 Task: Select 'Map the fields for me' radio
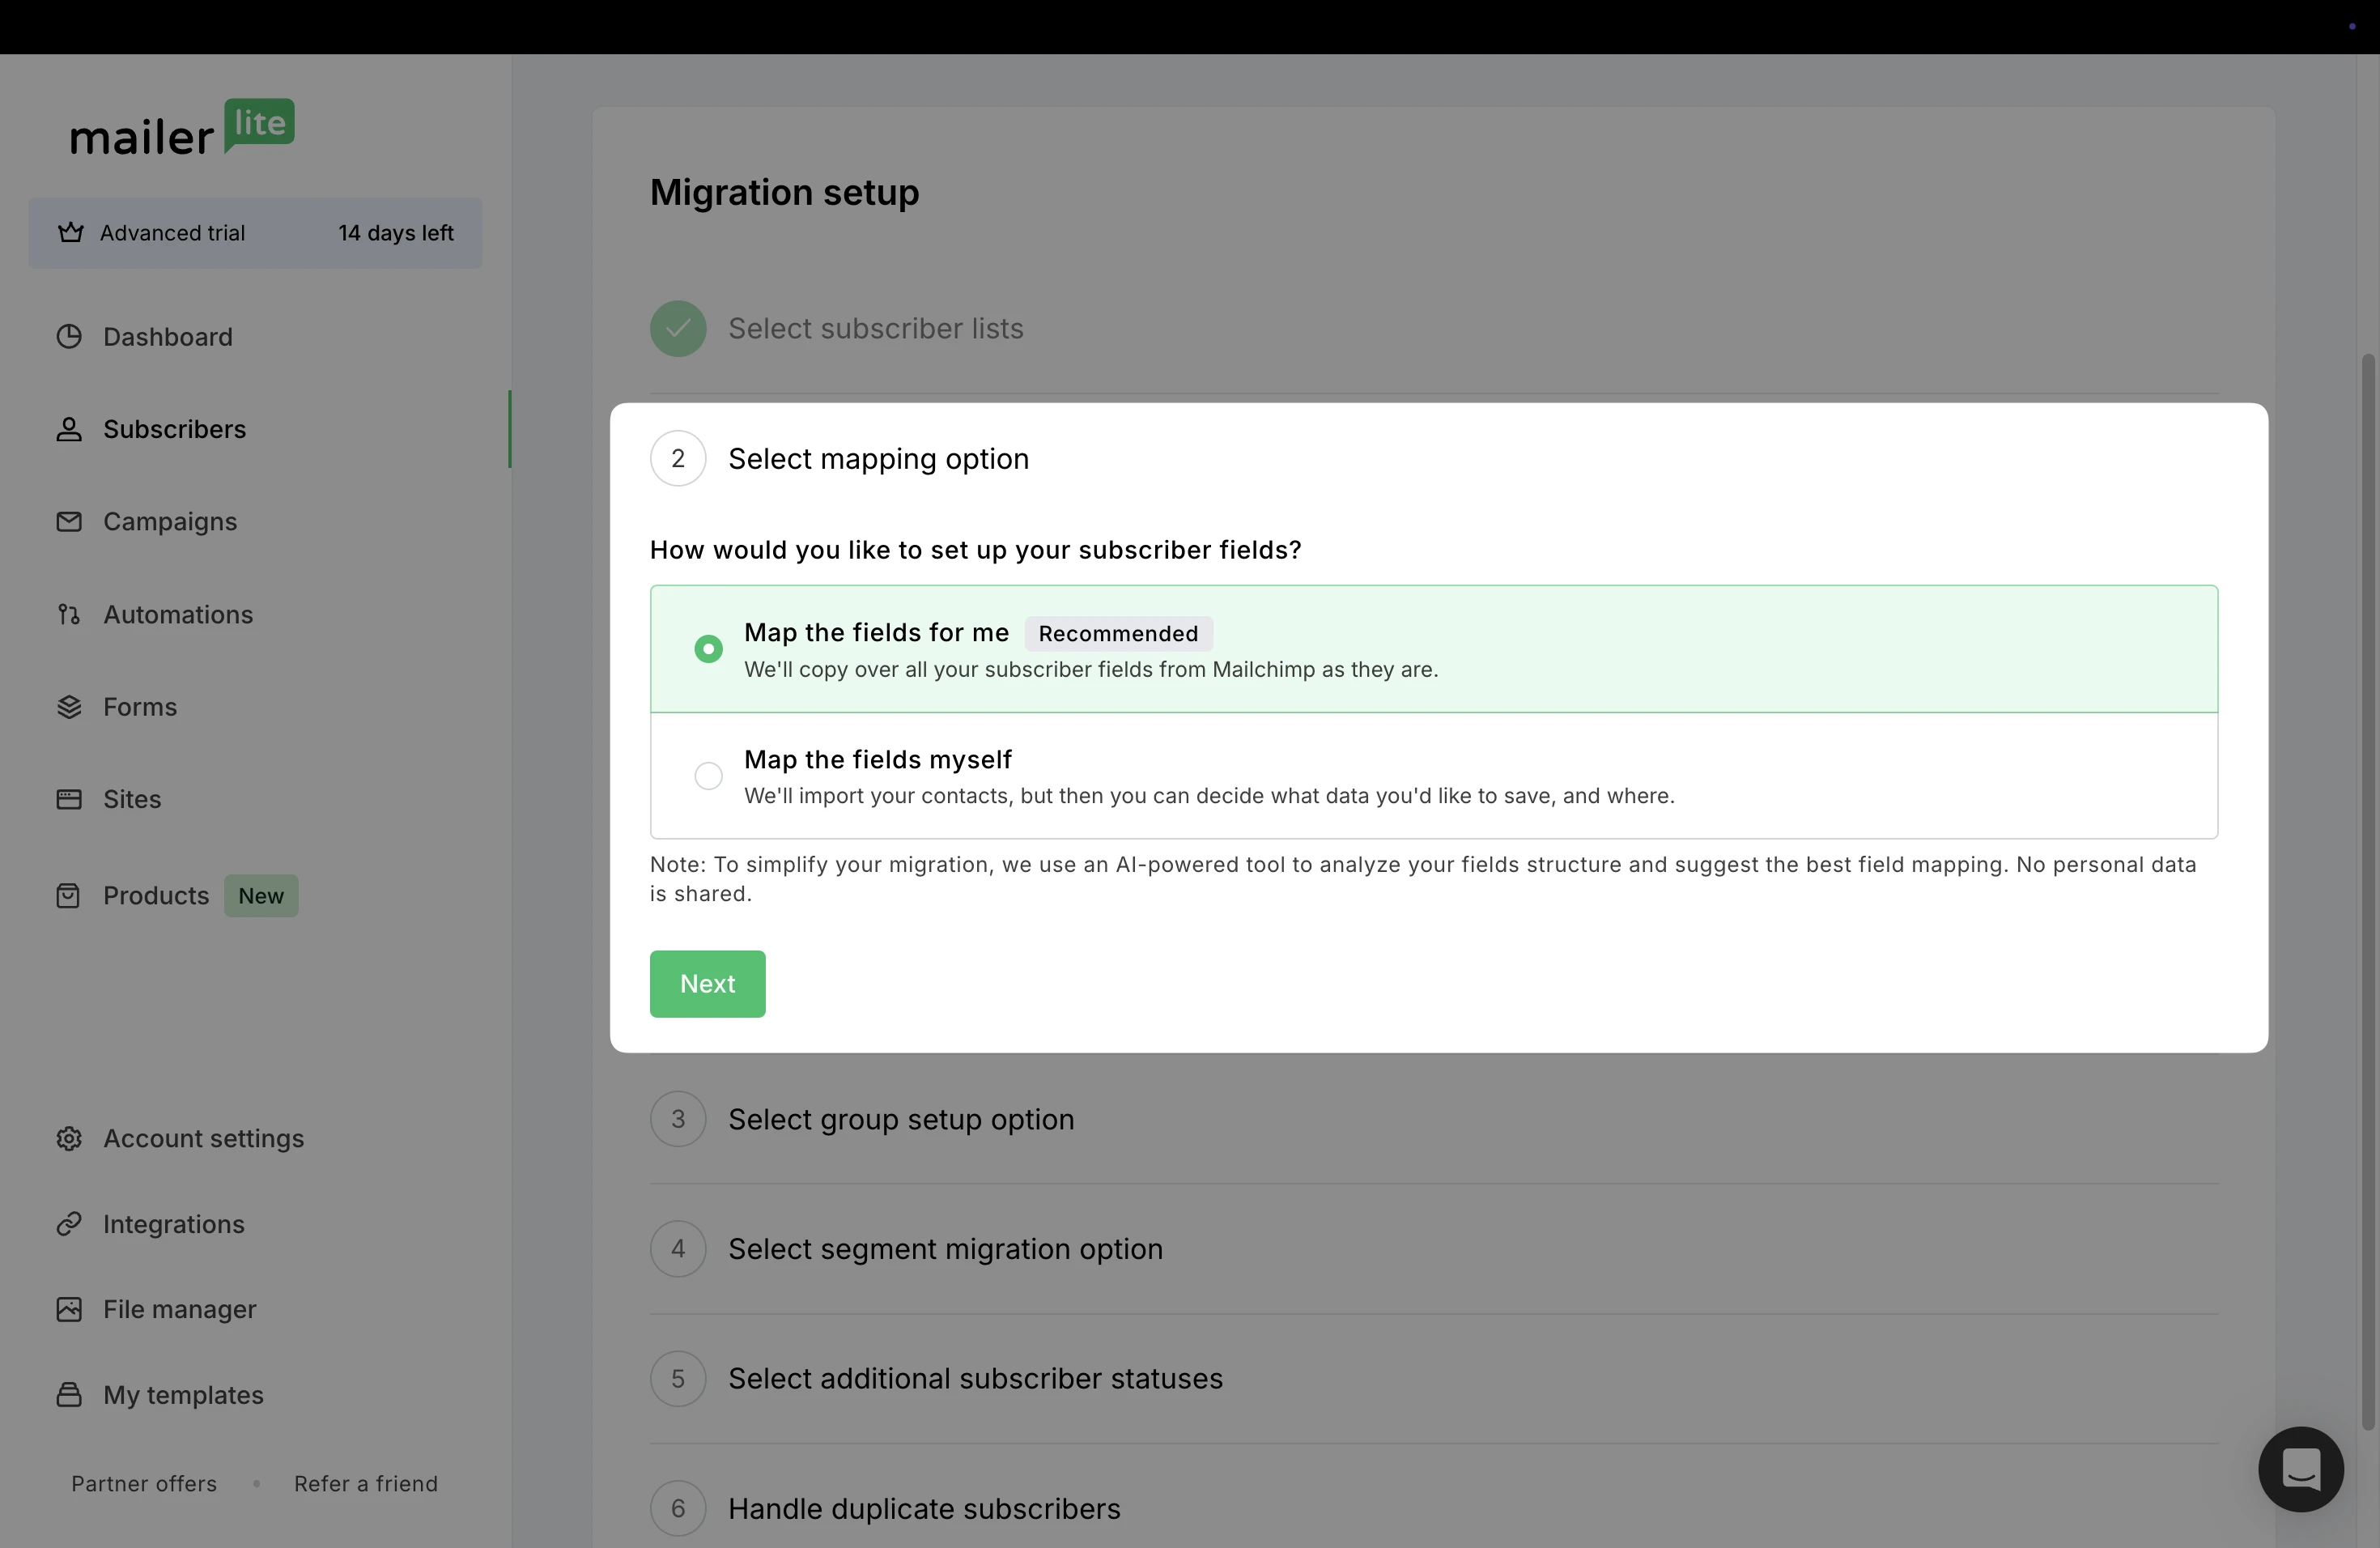(x=708, y=649)
